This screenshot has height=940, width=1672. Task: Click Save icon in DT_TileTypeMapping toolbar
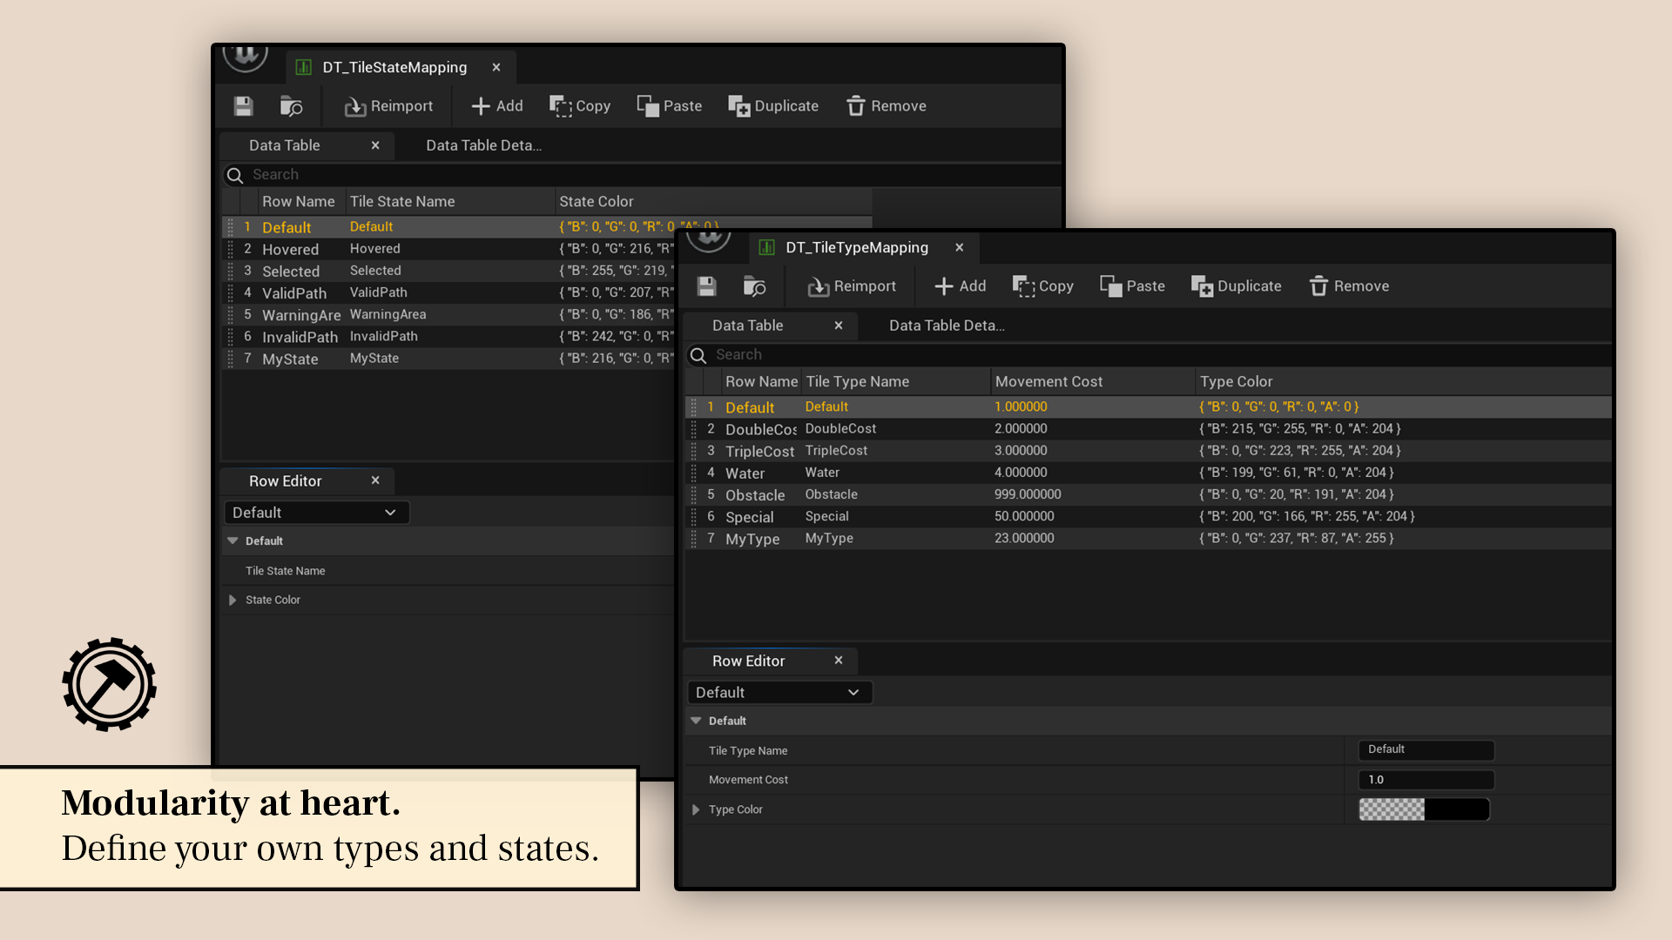pyautogui.click(x=706, y=286)
